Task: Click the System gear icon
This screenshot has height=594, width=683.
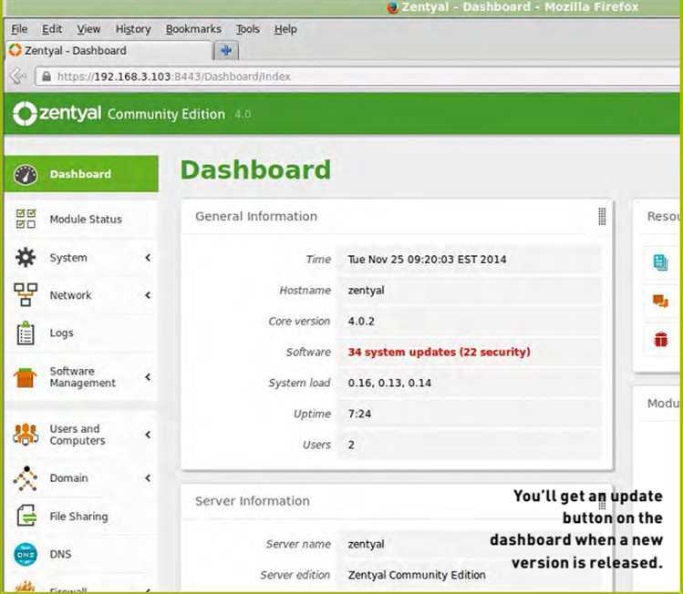Action: pyautogui.click(x=26, y=257)
